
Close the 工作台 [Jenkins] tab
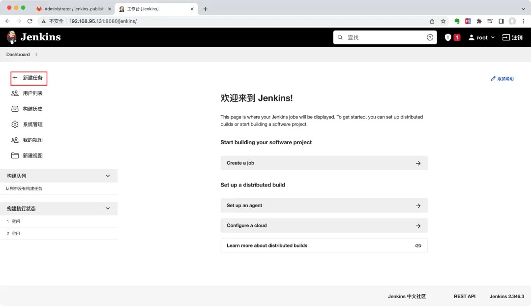coord(192,9)
